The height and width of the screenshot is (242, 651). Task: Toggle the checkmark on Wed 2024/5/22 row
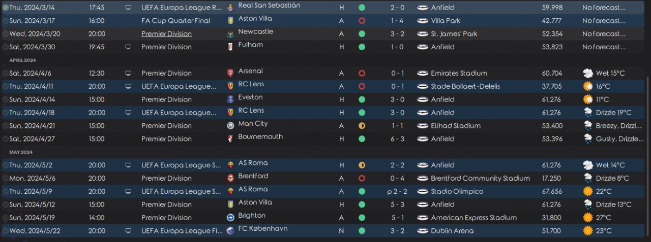[5, 231]
